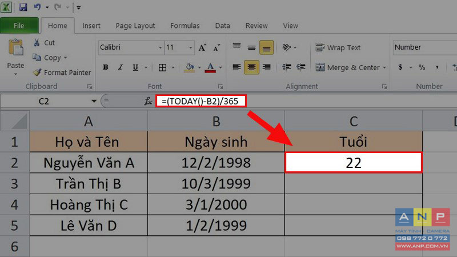The height and width of the screenshot is (257, 457).
Task: Open the Formulas tab
Action: coord(185,26)
